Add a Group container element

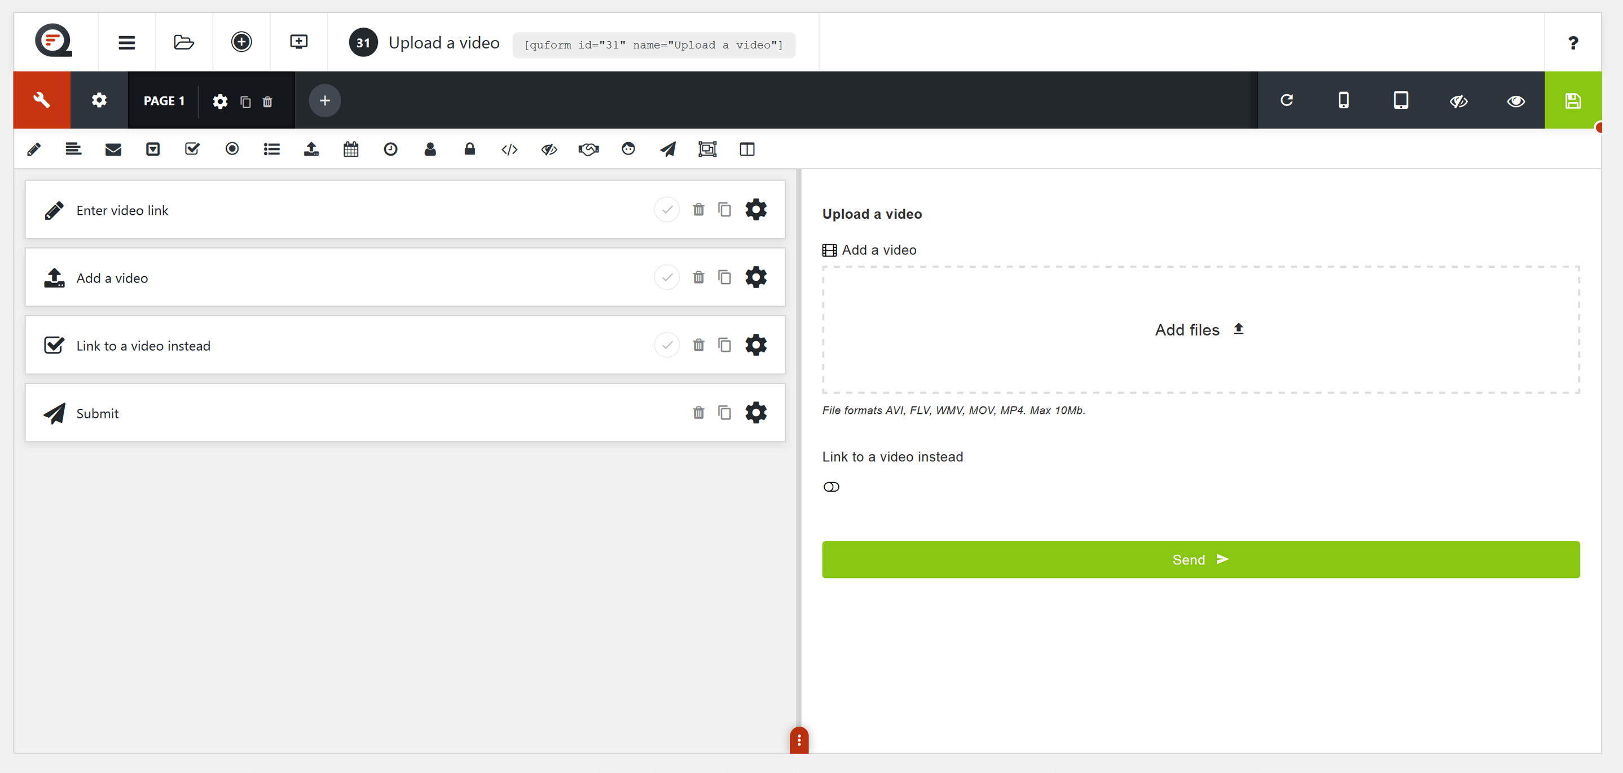[707, 149]
